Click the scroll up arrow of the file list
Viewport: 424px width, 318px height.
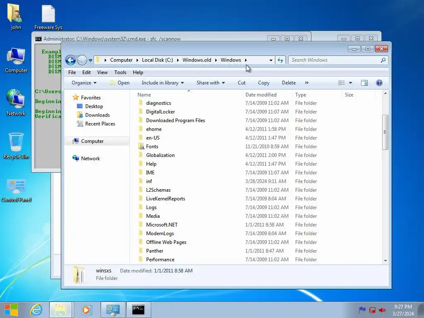(x=385, y=93)
